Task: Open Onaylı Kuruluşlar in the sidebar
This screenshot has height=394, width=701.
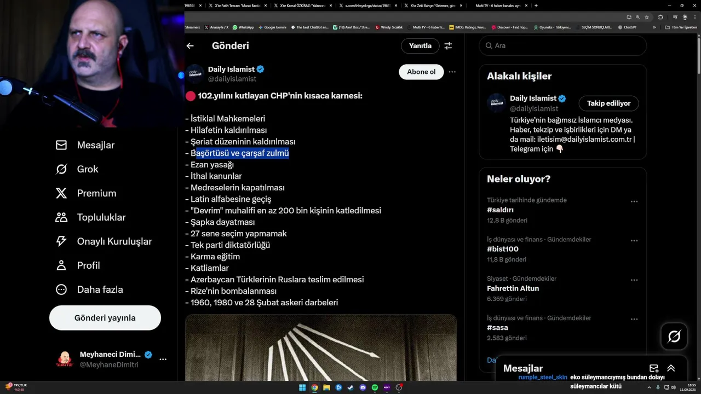Action: coord(104,241)
